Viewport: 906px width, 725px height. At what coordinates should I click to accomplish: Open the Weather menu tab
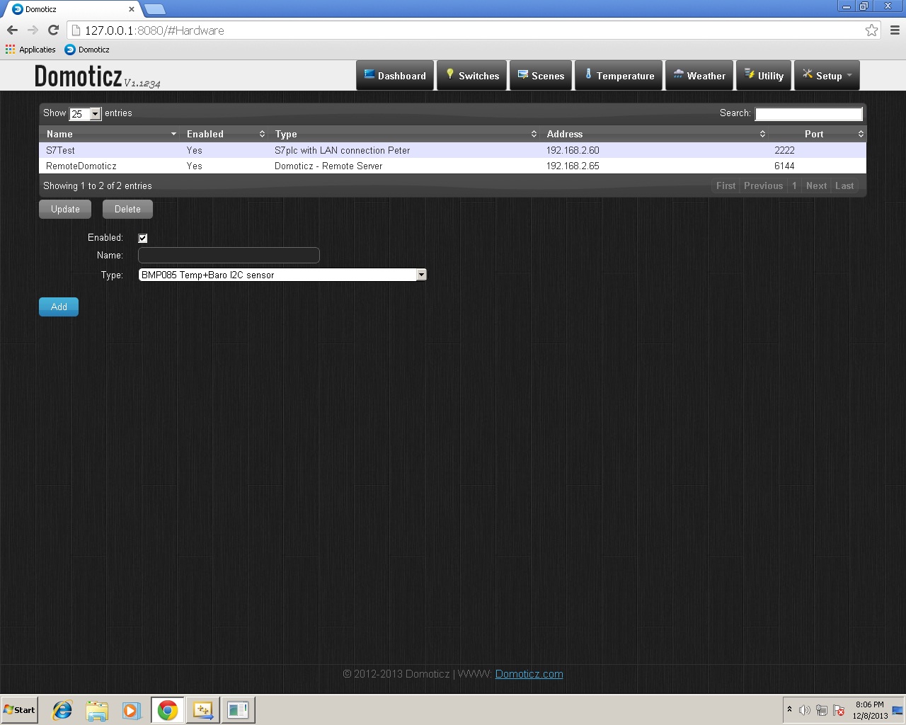click(x=699, y=76)
